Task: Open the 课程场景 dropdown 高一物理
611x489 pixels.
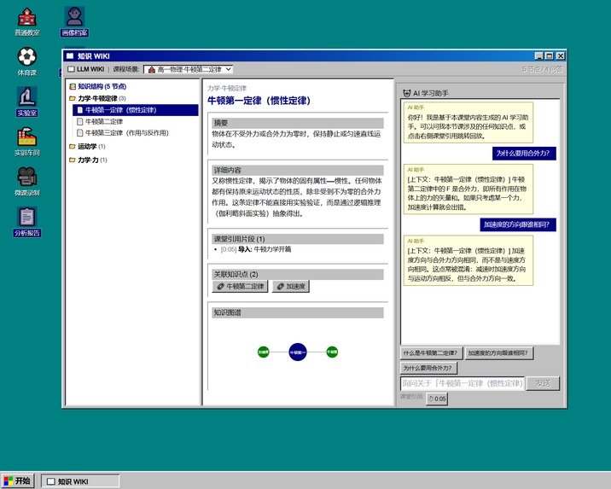Action: pos(189,69)
